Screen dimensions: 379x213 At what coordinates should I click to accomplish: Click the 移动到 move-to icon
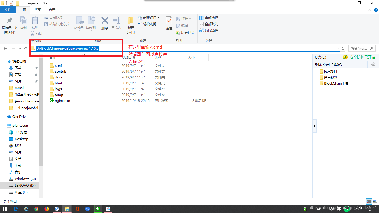coord(79,21)
